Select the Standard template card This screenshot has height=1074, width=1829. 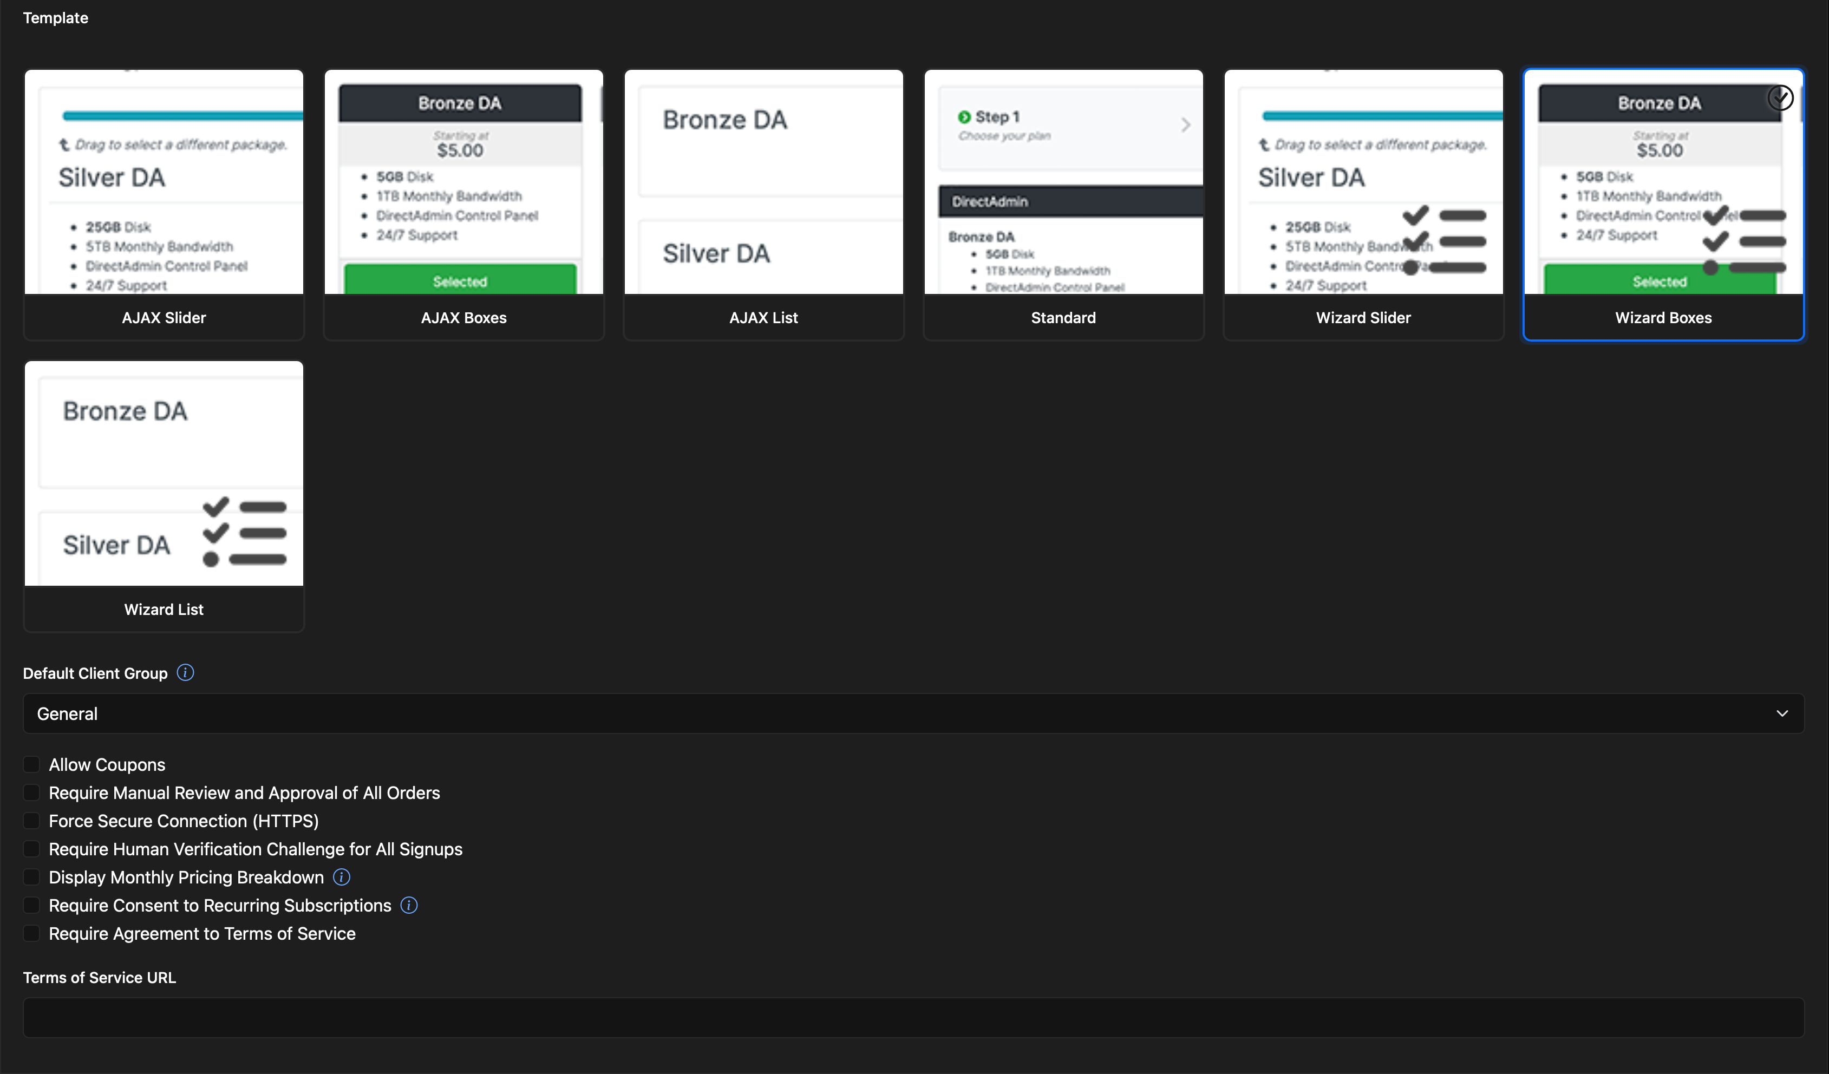(x=1063, y=205)
